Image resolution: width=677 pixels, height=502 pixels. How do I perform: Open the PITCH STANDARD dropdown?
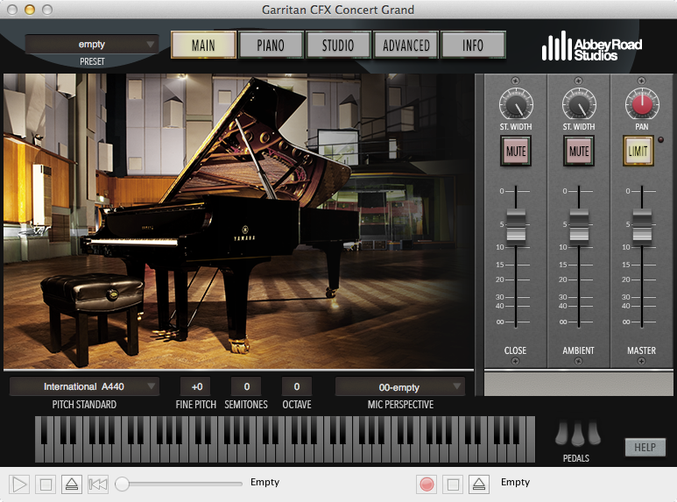click(x=84, y=386)
